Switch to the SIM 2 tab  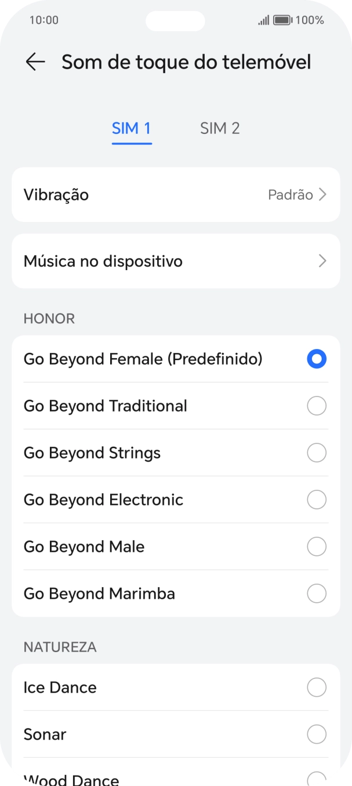click(x=219, y=128)
